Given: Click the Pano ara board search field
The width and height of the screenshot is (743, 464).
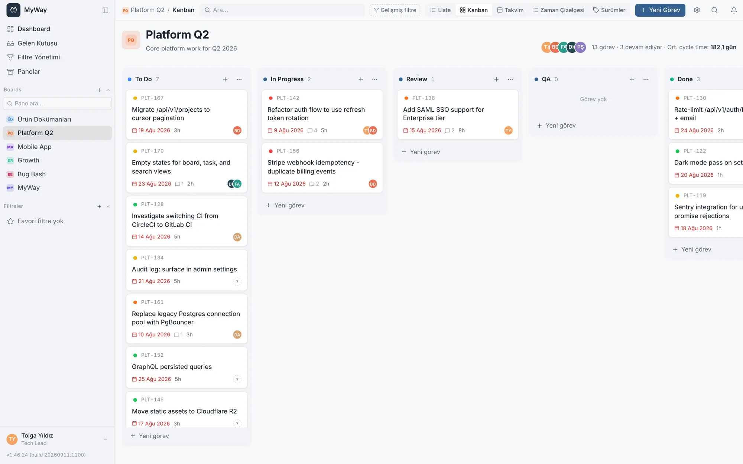Looking at the screenshot, I should [x=57, y=104].
